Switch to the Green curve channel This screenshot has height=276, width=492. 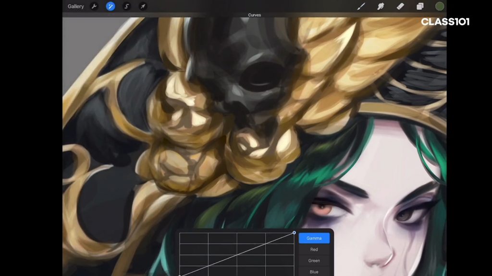point(314,261)
